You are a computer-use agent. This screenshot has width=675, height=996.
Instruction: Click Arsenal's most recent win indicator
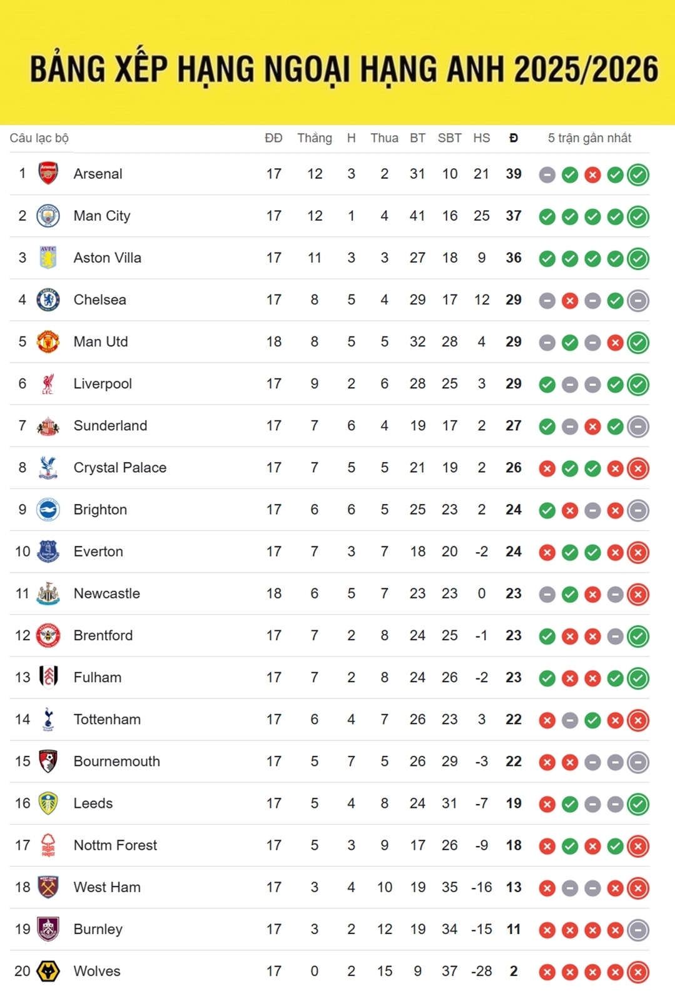638,174
